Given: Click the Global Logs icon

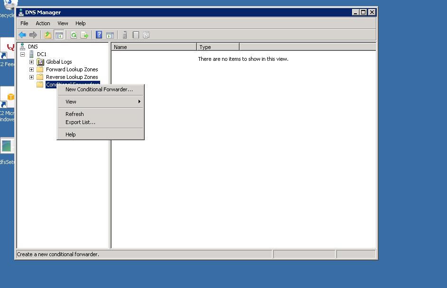Looking at the screenshot, I should pos(40,62).
